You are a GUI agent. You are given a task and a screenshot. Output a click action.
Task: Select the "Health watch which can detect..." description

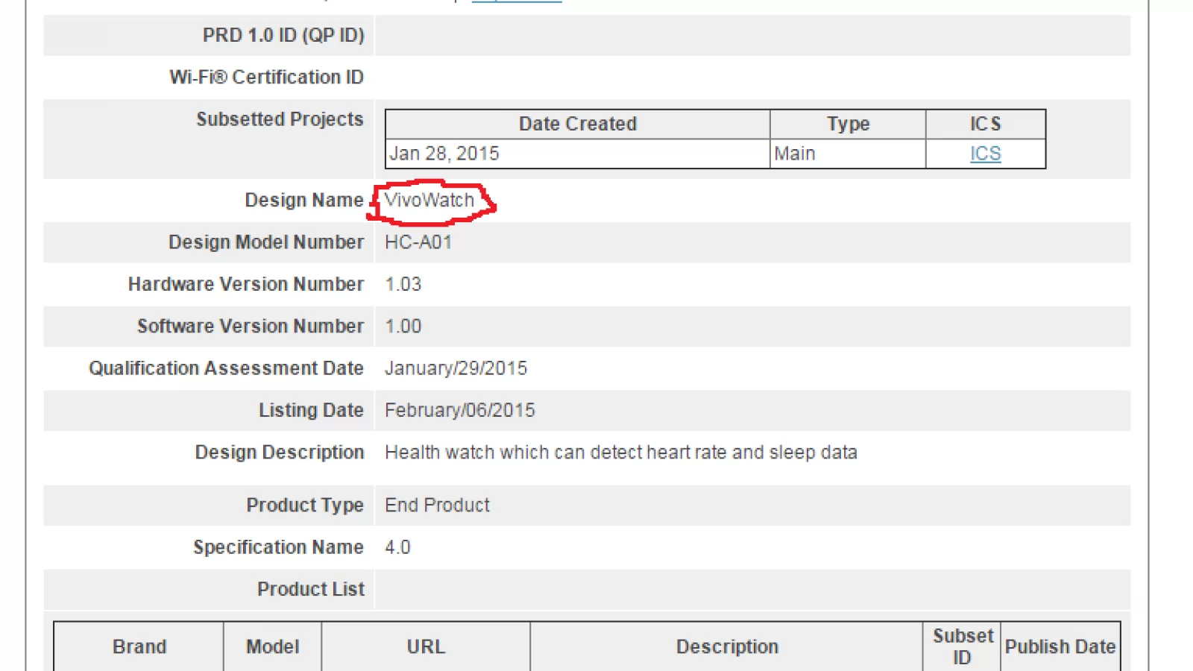pos(621,453)
